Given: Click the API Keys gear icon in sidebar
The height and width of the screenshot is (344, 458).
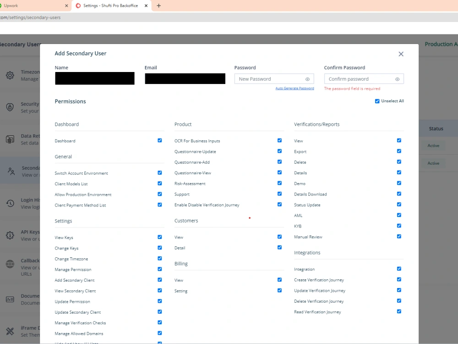Looking at the screenshot, I should pos(10,235).
